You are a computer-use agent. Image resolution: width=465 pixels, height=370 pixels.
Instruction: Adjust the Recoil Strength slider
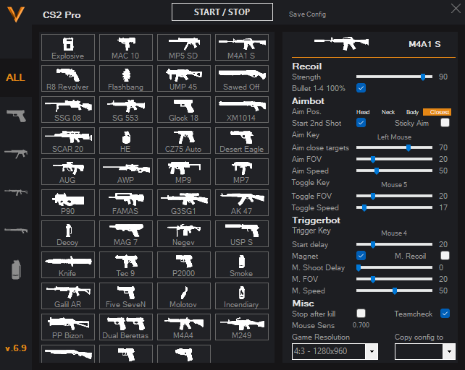pyautogui.click(x=394, y=77)
